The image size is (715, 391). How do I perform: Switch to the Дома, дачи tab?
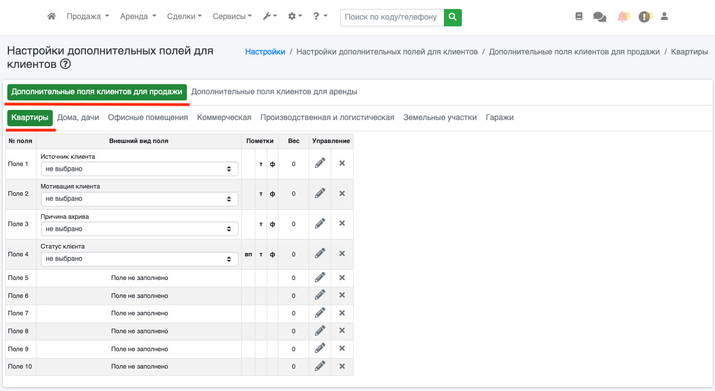(78, 117)
